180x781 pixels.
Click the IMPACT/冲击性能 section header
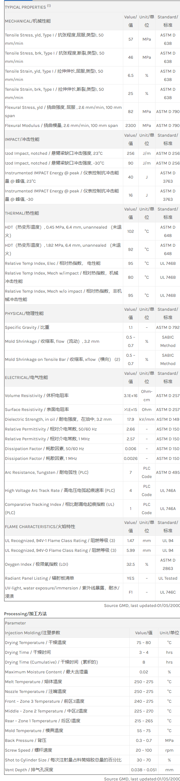22,139
